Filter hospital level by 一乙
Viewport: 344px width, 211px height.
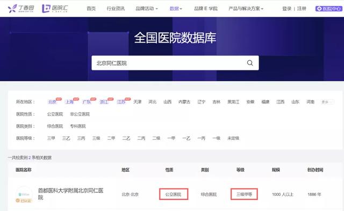pyautogui.click(x=187, y=138)
